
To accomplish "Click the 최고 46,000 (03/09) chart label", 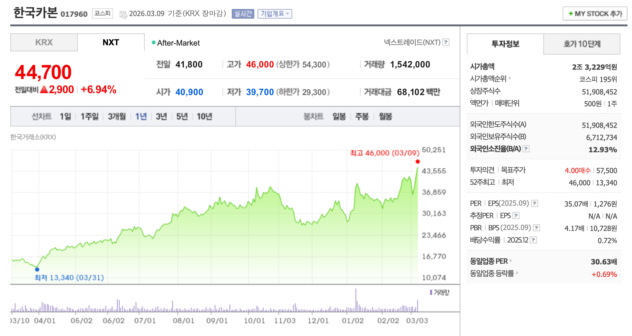I will coord(385,153).
